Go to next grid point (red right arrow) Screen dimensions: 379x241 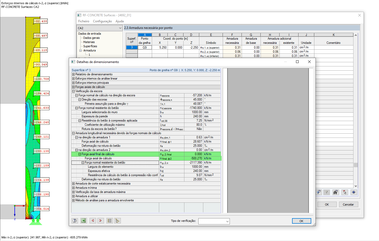pos(101,221)
